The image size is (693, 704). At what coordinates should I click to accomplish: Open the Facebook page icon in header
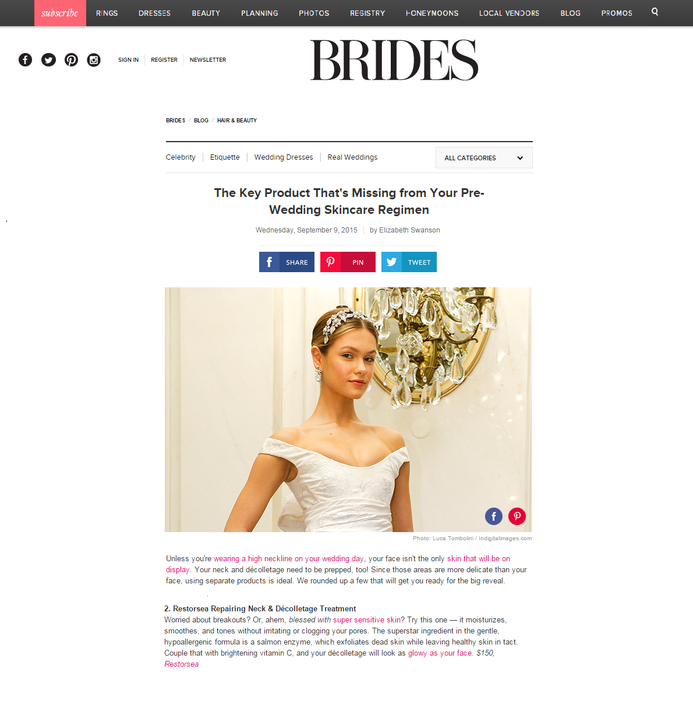pos(25,59)
